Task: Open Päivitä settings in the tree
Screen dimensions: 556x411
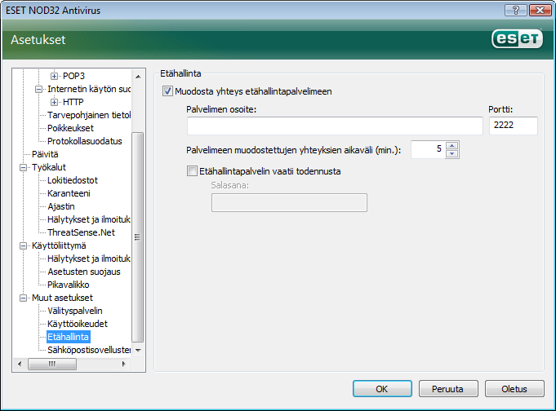Action: pos(45,154)
